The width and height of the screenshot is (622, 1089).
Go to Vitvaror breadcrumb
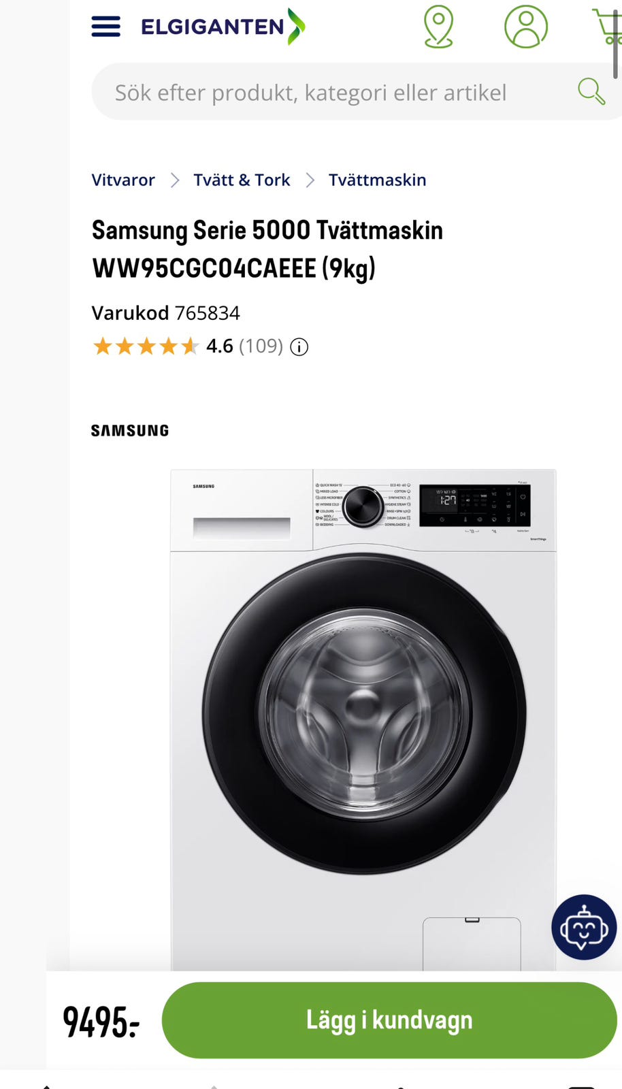123,180
